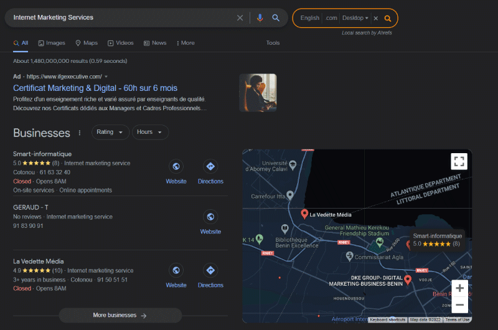Open the Hours filter dropdown

click(x=150, y=132)
